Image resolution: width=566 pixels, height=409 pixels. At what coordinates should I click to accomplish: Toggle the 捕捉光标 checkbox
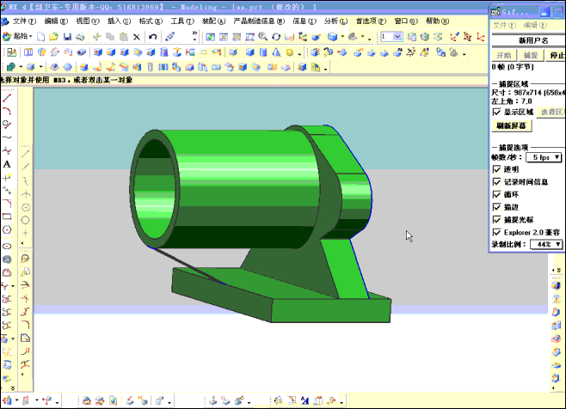click(x=497, y=220)
